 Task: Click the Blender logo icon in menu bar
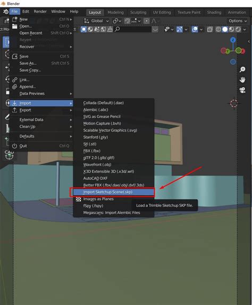tap(5, 12)
